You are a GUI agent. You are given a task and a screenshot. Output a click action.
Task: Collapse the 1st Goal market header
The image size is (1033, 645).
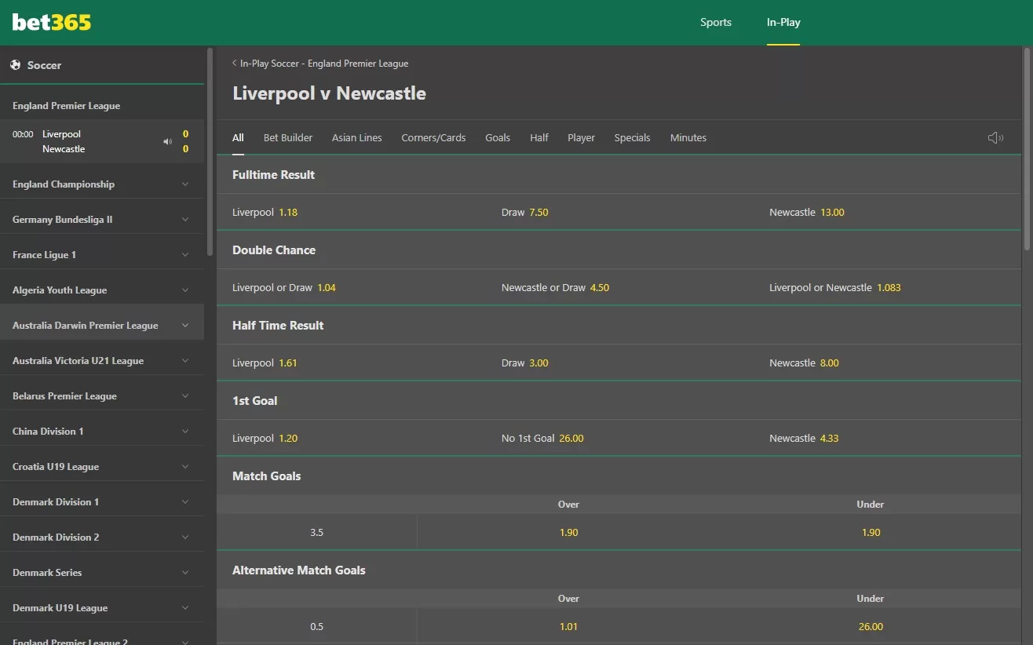tap(619, 401)
